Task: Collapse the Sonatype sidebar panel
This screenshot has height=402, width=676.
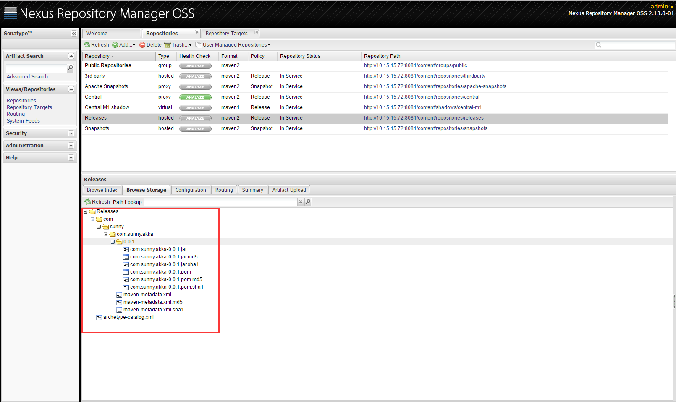Action: point(74,34)
